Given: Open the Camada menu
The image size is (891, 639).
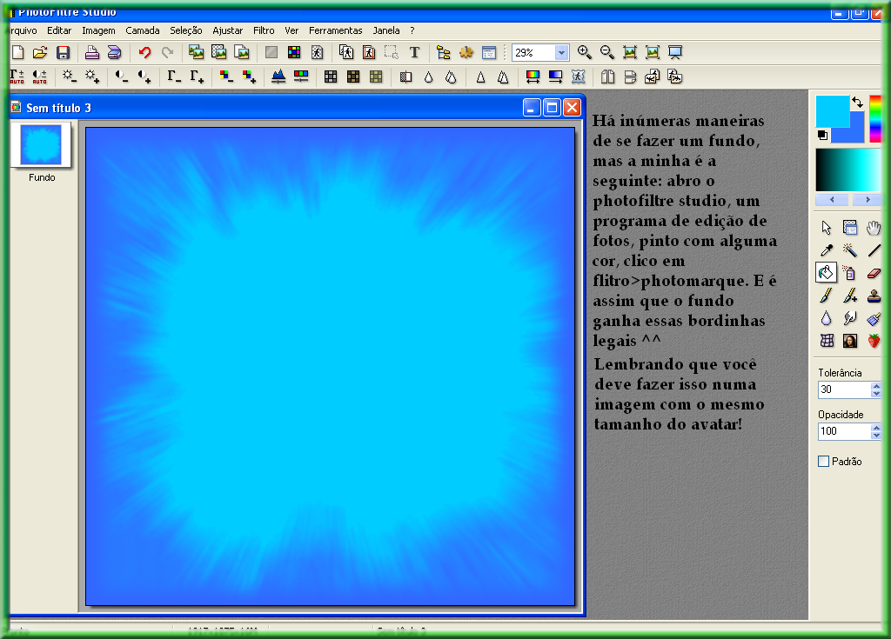Looking at the screenshot, I should pyautogui.click(x=143, y=30).
